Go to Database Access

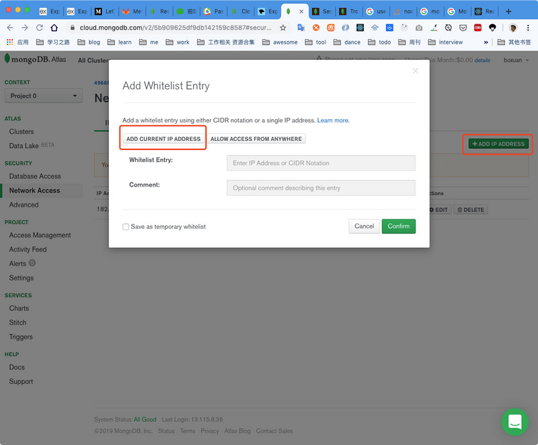point(35,176)
